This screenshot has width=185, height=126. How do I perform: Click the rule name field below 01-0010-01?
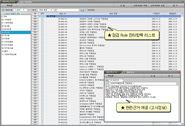point(143,83)
